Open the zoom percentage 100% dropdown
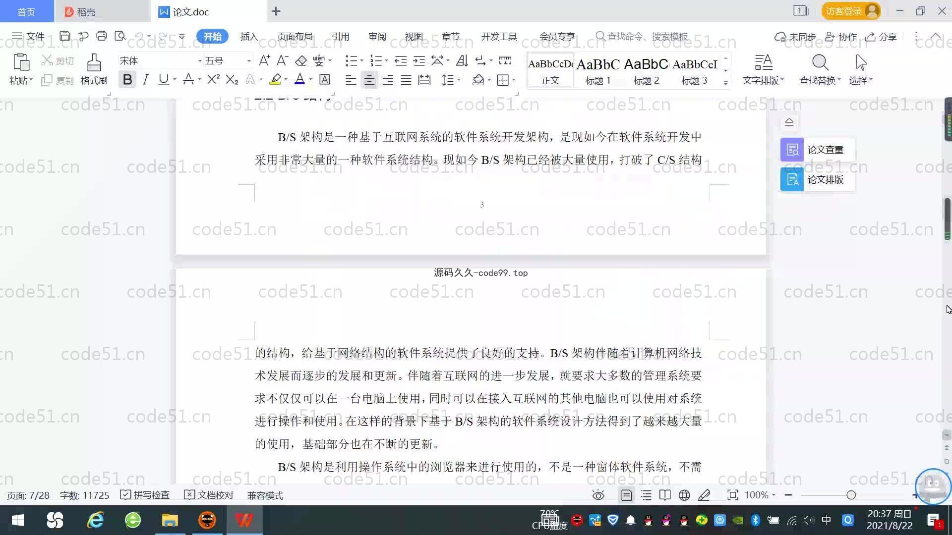This screenshot has height=535, width=952. (x=760, y=495)
